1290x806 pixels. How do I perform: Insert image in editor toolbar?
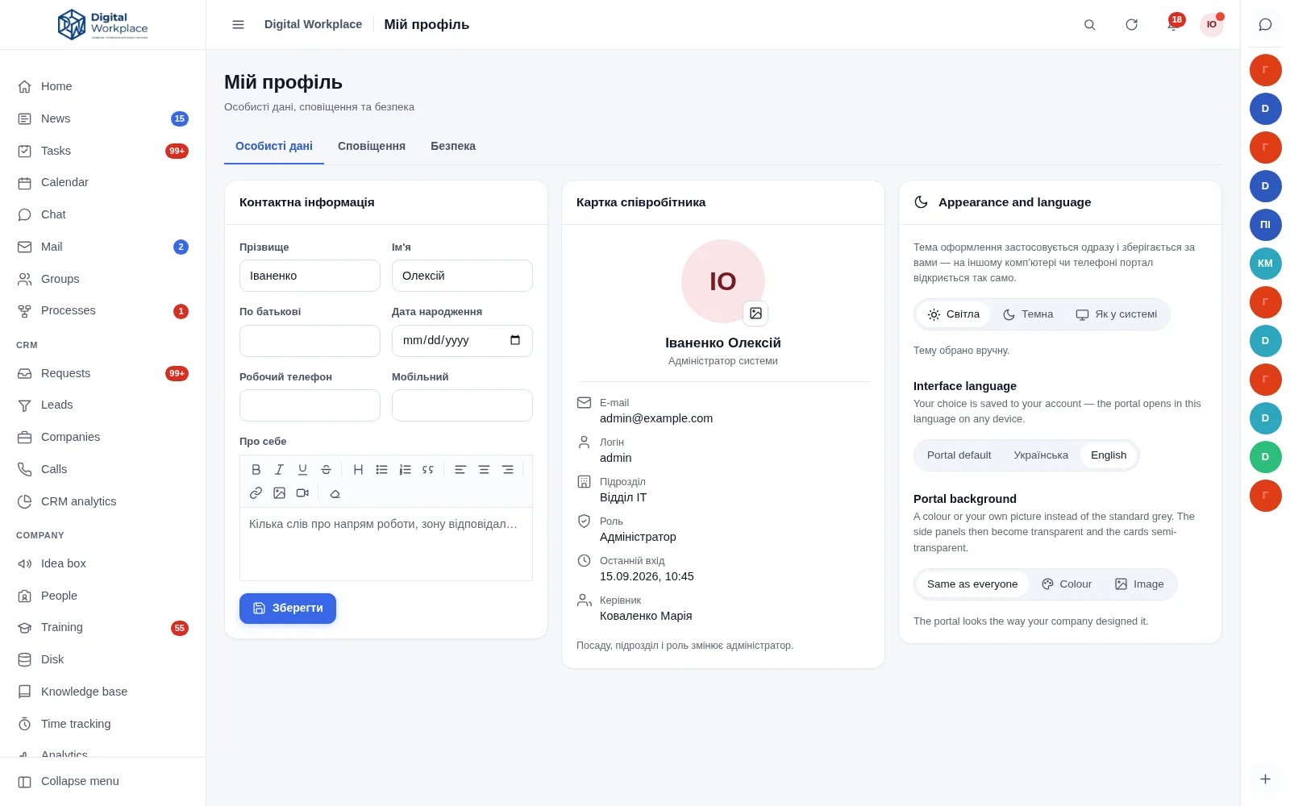280,492
